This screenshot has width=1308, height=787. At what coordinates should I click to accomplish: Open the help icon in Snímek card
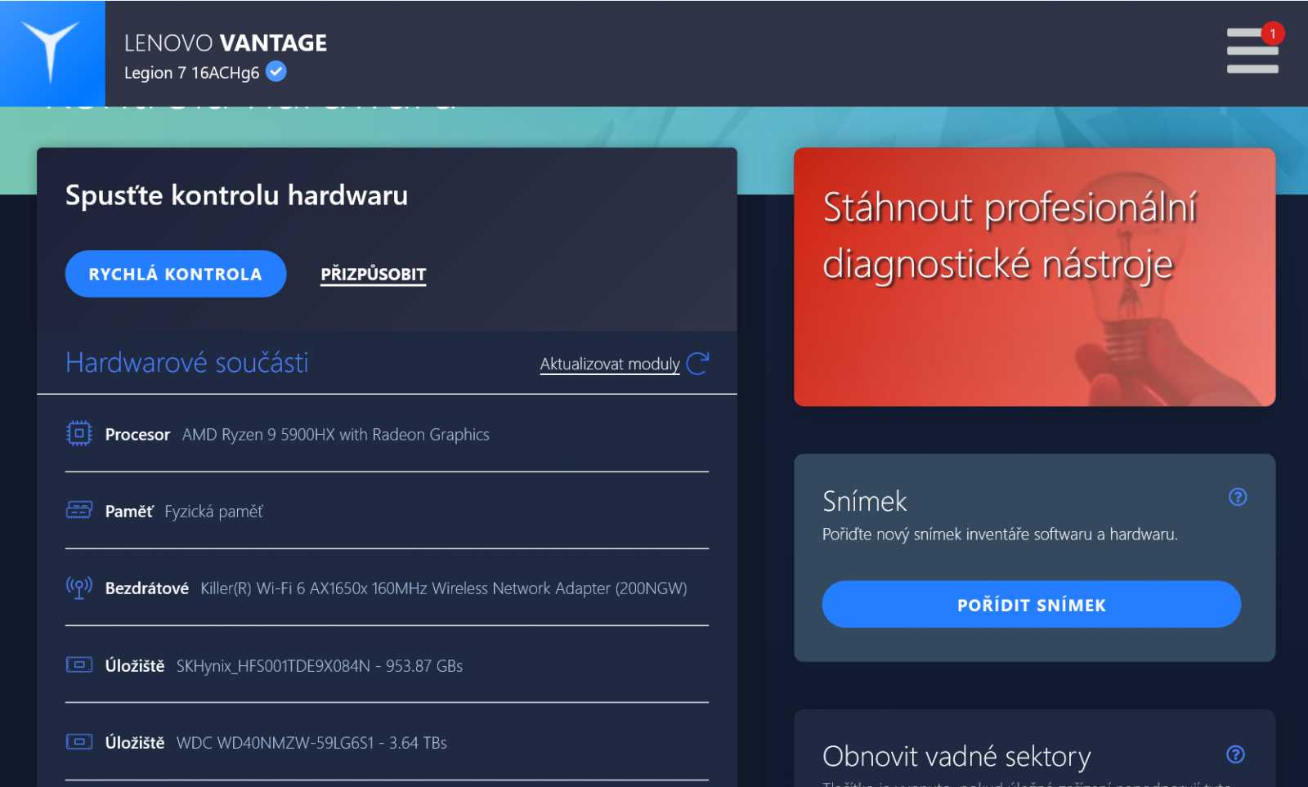[1238, 497]
